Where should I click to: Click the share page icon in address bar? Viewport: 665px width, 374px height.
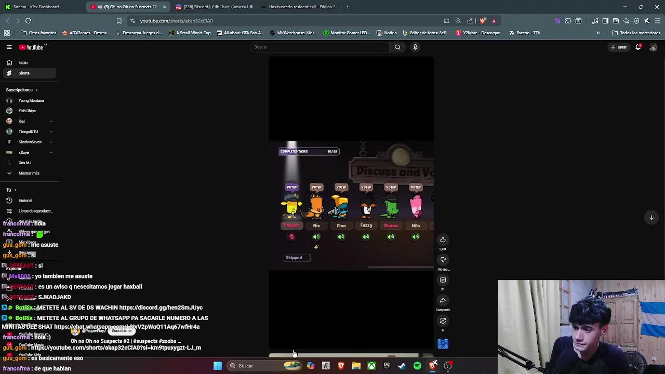(x=470, y=21)
